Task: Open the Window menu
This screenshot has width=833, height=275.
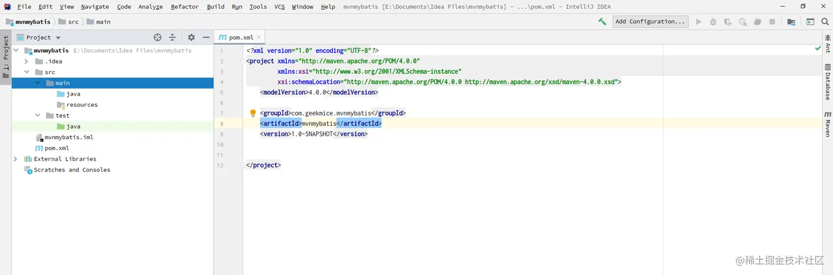Action: pos(302,7)
